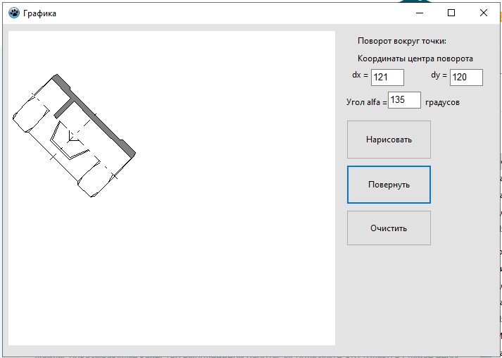Image resolution: width=502 pixels, height=358 pixels.
Task: Click the paw icon in the title bar
Action: [x=14, y=13]
